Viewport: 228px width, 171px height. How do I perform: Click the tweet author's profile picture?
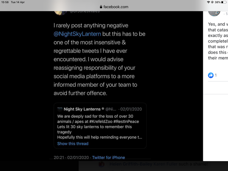[x=60, y=13]
